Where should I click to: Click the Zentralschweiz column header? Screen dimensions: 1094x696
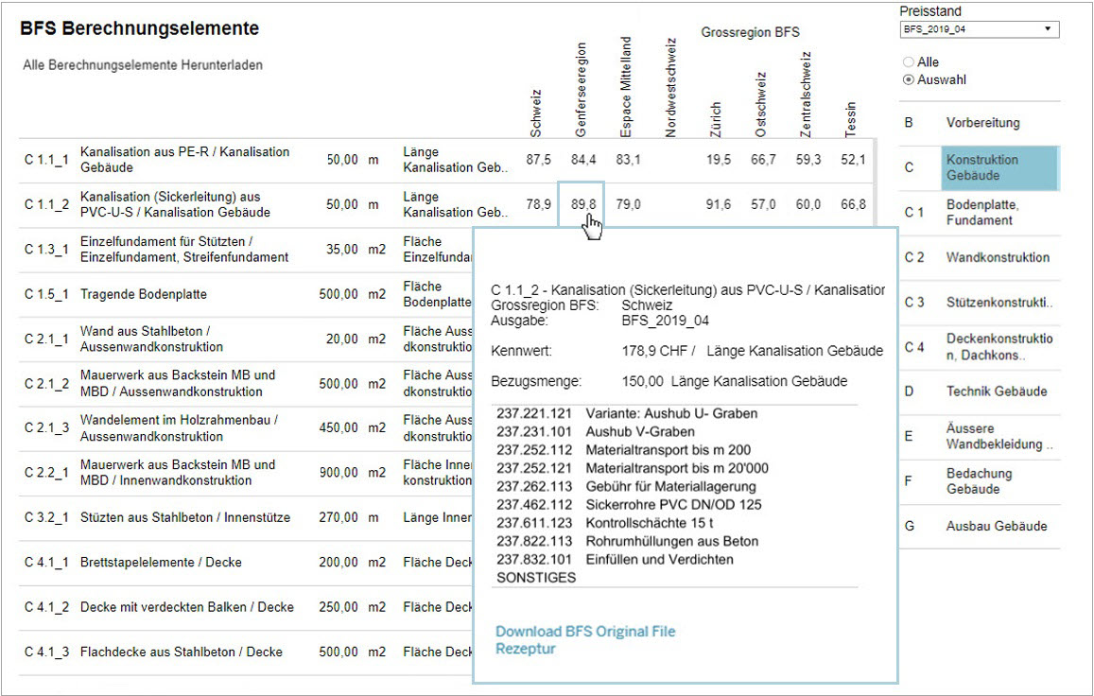(x=806, y=95)
